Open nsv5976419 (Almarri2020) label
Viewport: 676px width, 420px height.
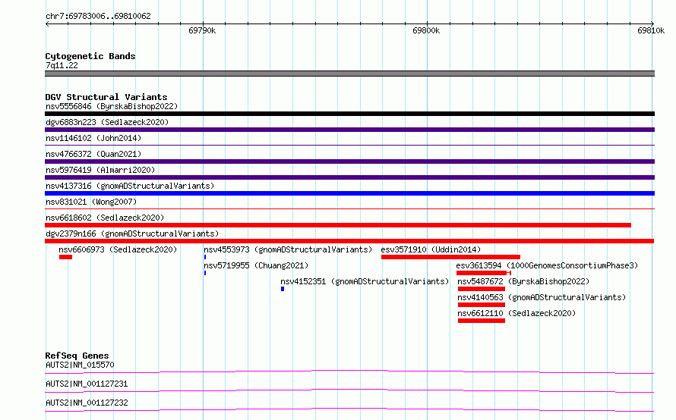pos(100,170)
